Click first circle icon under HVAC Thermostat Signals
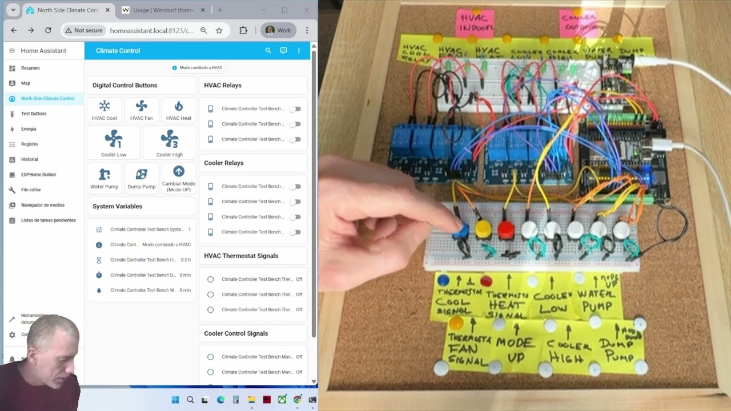This screenshot has width=731, height=411. point(211,279)
